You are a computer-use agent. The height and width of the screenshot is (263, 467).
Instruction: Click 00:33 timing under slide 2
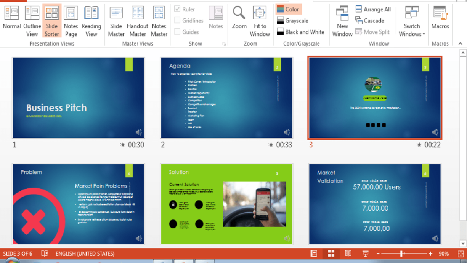click(284, 145)
